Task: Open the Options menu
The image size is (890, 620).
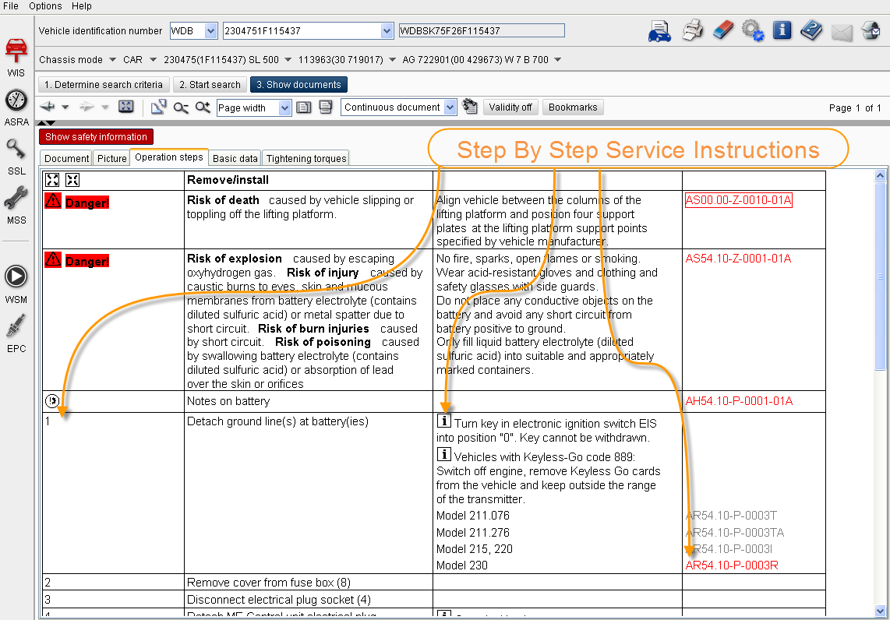Action: point(45,5)
